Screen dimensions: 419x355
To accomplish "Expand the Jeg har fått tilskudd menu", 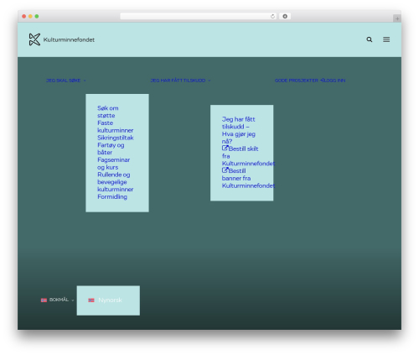I will [180, 81].
